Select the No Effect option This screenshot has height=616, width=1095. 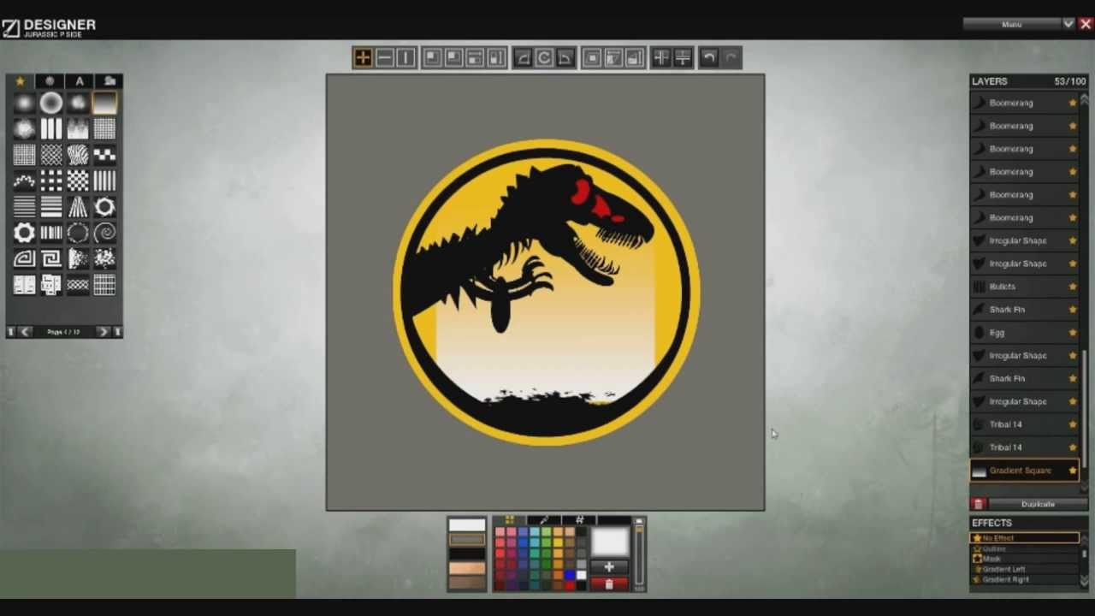(1025, 538)
